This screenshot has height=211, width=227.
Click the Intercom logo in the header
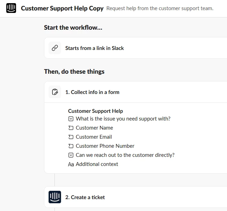click(x=11, y=8)
